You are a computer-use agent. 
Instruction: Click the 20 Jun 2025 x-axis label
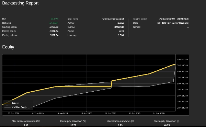pos(135,113)
